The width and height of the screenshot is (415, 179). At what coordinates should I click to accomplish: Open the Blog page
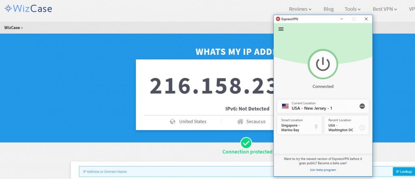click(328, 9)
